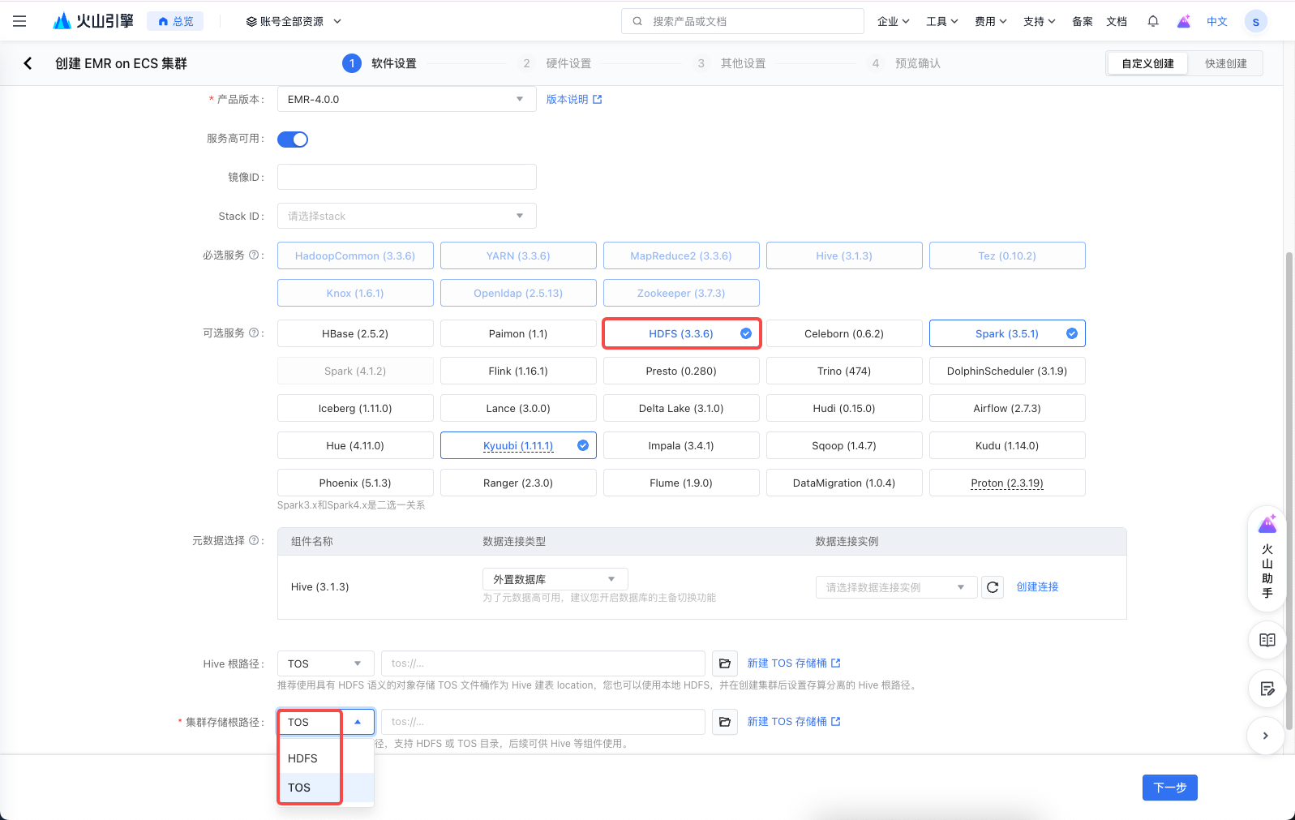Deselect the Kyuubi (1.11.1) service

(518, 445)
